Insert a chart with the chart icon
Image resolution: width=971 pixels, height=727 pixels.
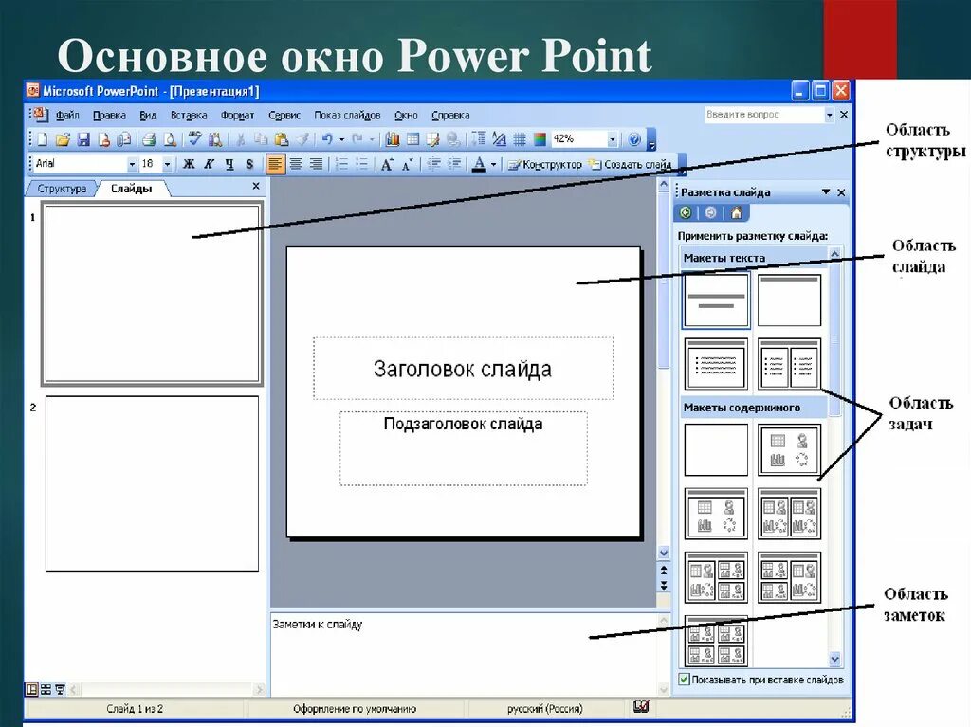(393, 139)
